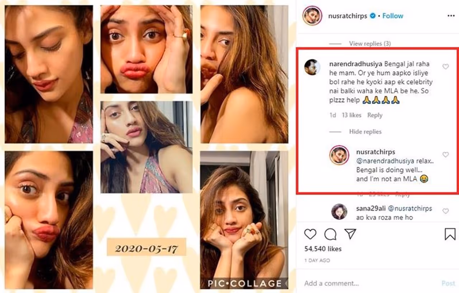Open the three-dot more options menu
This screenshot has height=293, width=459.
point(451,16)
